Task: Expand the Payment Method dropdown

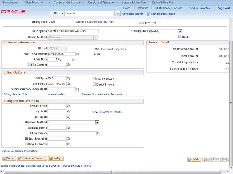Action: pyautogui.click(x=97, y=123)
